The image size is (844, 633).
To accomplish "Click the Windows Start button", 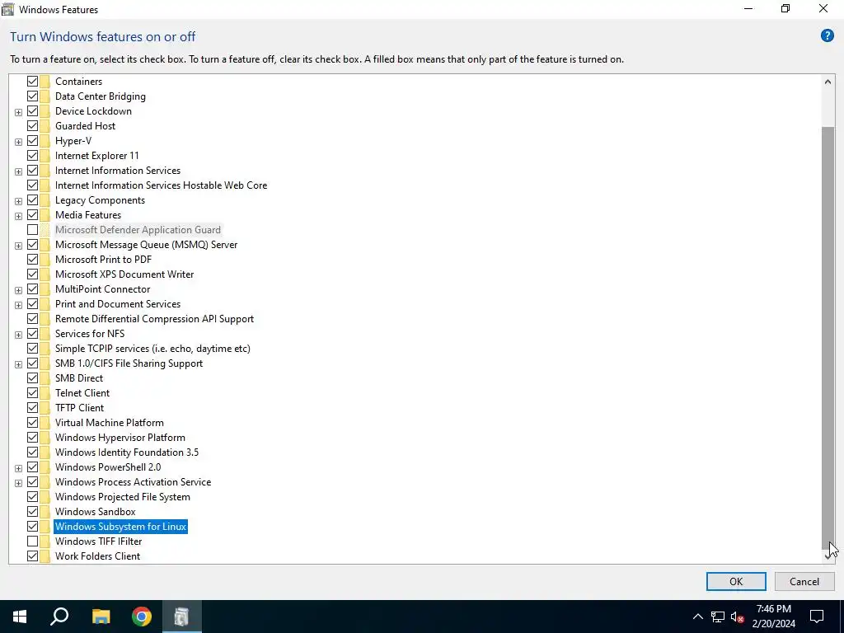I will [x=20, y=617].
